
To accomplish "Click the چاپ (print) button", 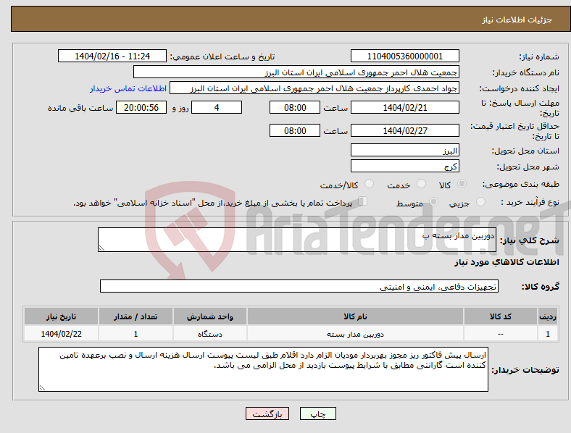I will tap(317, 413).
